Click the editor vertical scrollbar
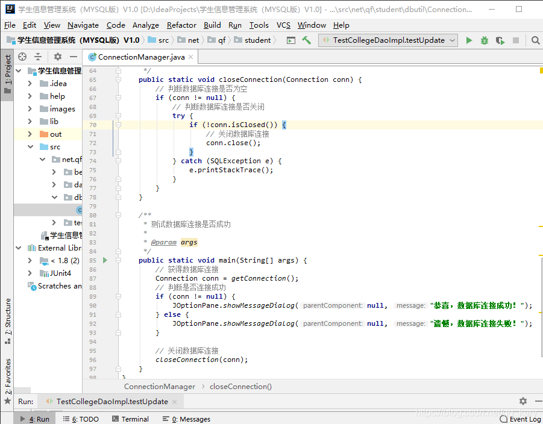This screenshot has height=424, width=543. click(541, 308)
